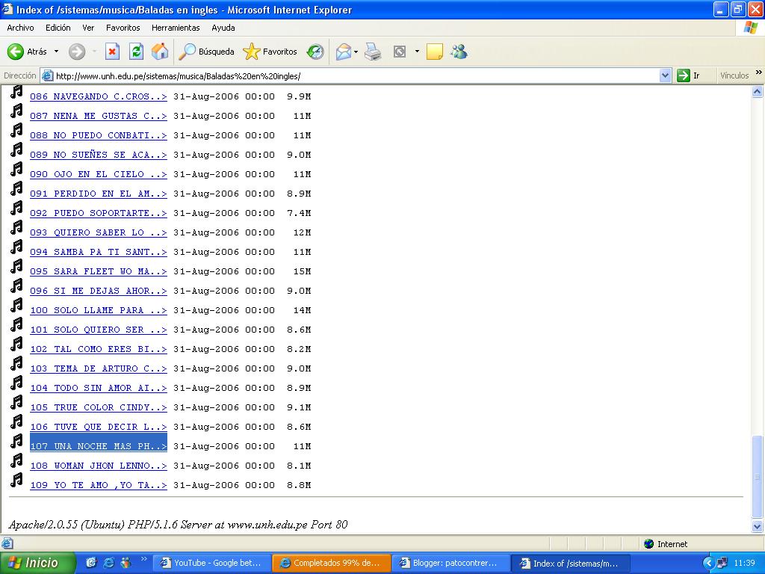Open the Inicio start button

(x=38, y=563)
